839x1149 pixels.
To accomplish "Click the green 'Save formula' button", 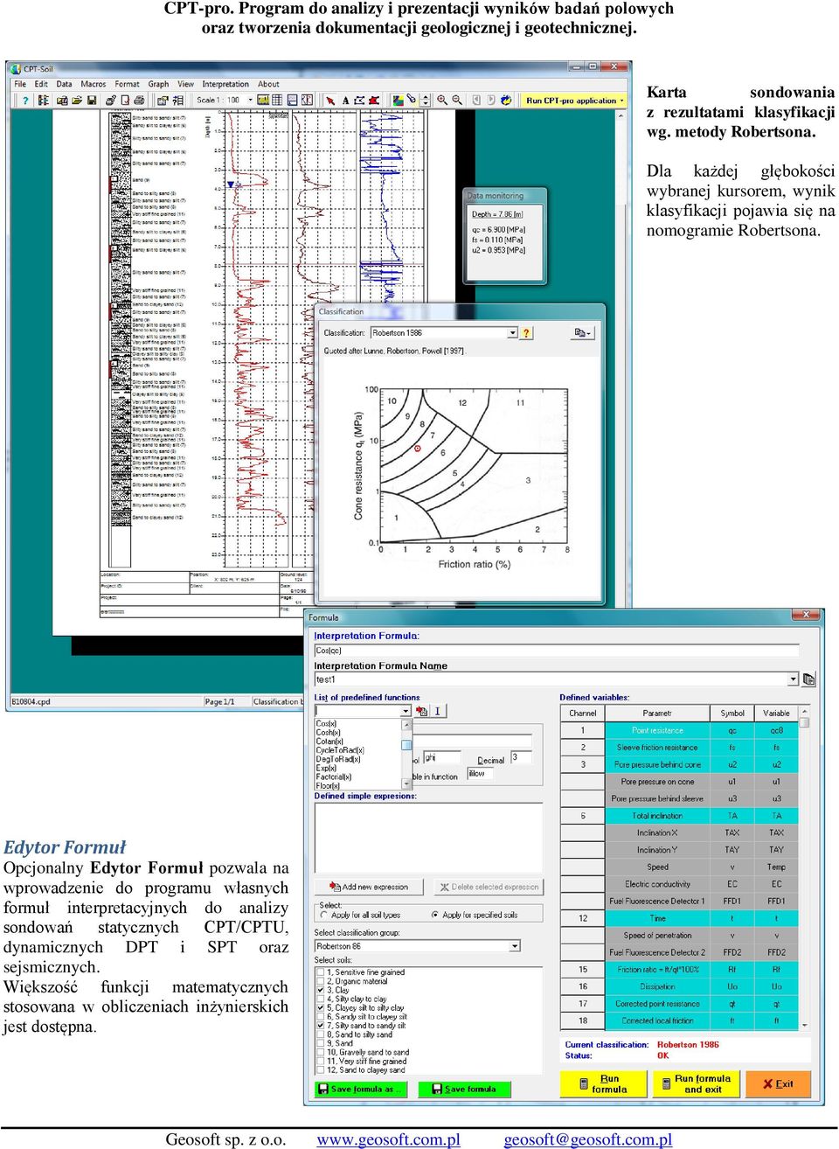I will pos(463,1090).
